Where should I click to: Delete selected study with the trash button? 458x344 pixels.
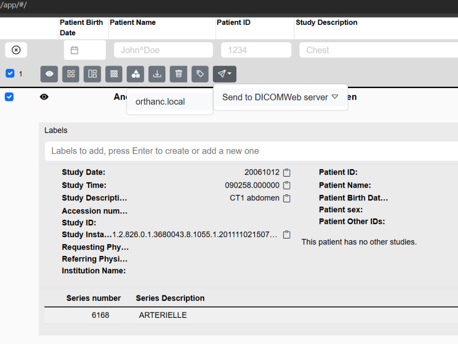coord(179,74)
